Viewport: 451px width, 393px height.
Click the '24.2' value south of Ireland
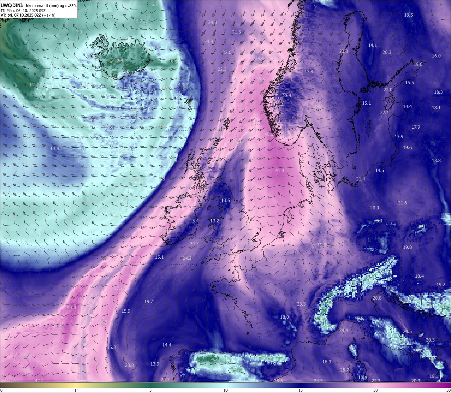click(187, 258)
